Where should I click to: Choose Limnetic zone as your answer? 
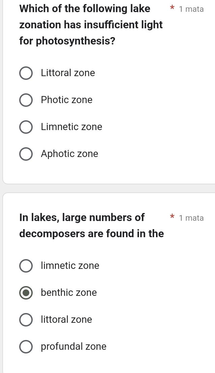26,127
